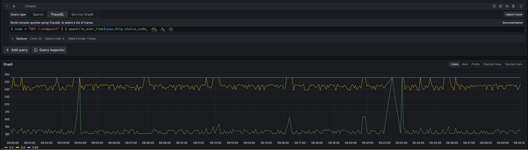Delete query A with trash icon
This screenshot has height=150, width=528.
(513, 6)
